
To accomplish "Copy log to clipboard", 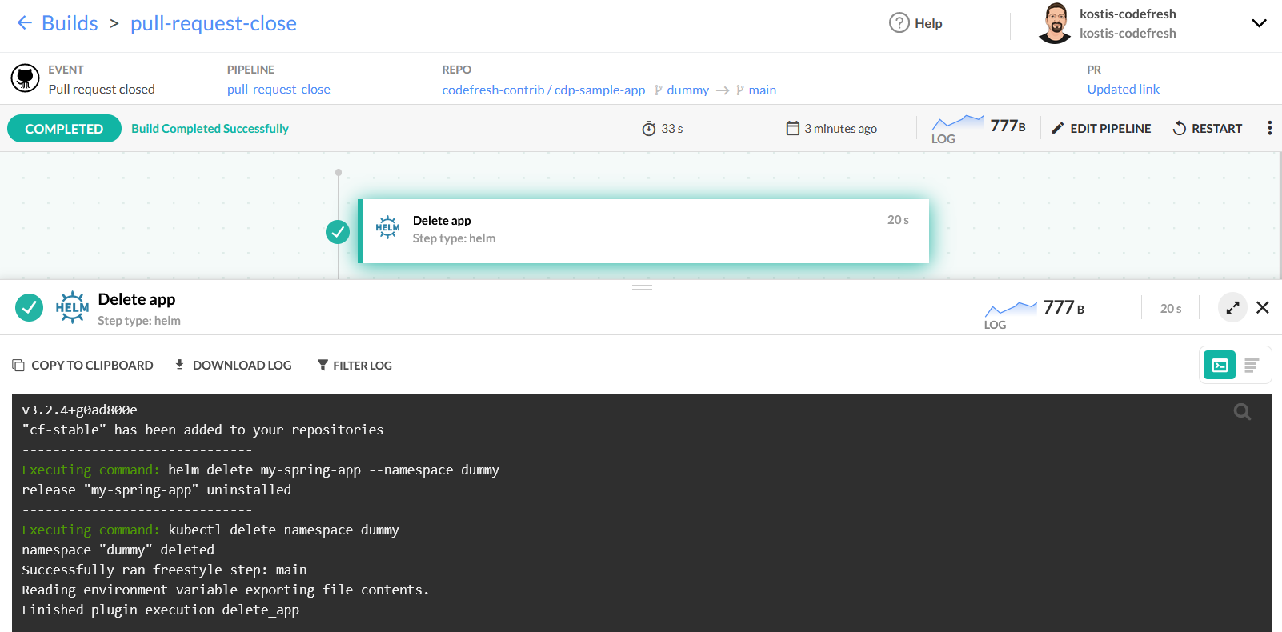I will (82, 366).
